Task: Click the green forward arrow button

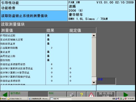Action: pyautogui.click(x=126, y=94)
